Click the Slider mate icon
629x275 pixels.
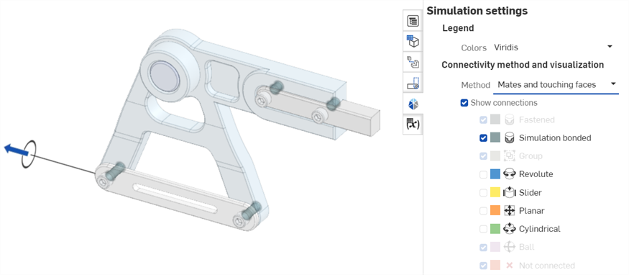pyautogui.click(x=510, y=192)
